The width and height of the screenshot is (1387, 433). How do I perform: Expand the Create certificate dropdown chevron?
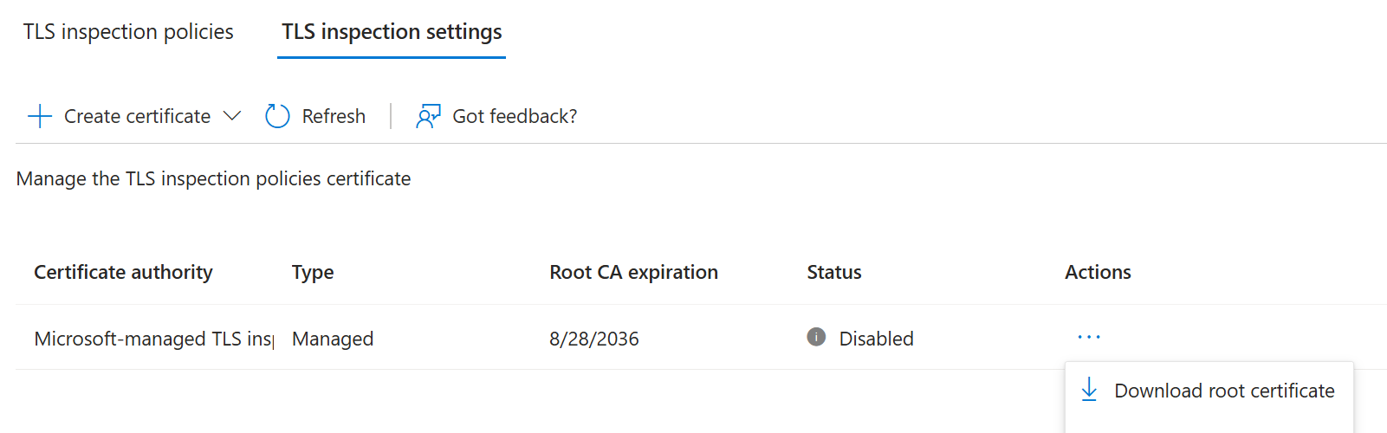click(232, 116)
